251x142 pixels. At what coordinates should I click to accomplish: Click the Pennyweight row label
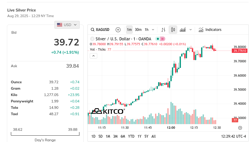pyautogui.click(x=22, y=101)
